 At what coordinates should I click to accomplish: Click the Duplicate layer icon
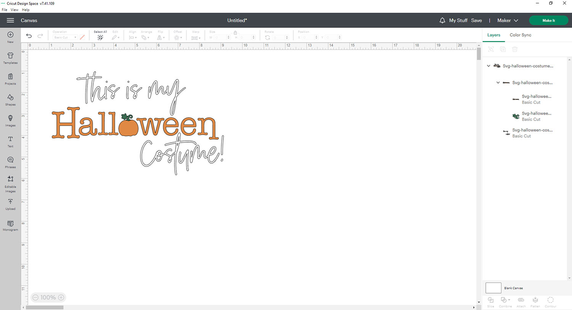[503, 49]
